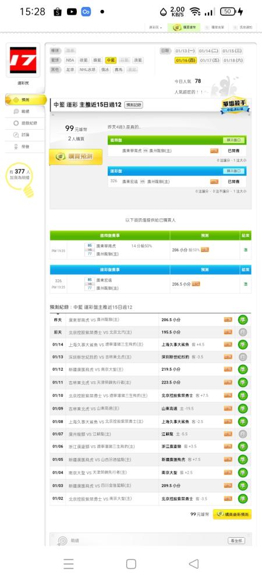Image resolution: width=262 pixels, height=582 pixels.
Task: Select the NHL冰球 filter
Action: 87,69
